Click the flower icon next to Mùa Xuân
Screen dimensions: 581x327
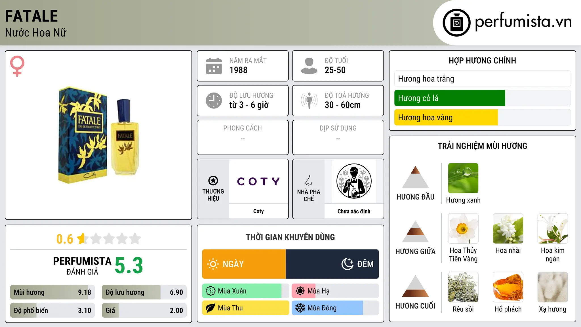coord(210,291)
